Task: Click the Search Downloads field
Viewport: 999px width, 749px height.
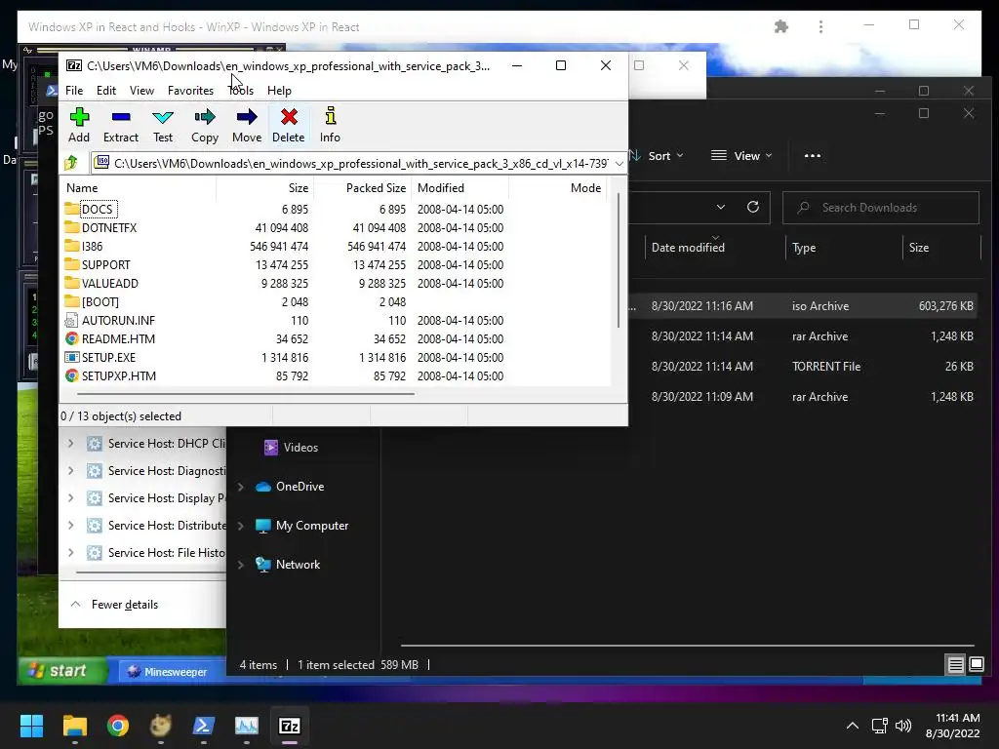Action: (881, 208)
